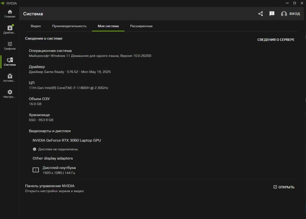Click the Game Ready 576.52 driver text
The image size is (306, 219).
pos(70,72)
